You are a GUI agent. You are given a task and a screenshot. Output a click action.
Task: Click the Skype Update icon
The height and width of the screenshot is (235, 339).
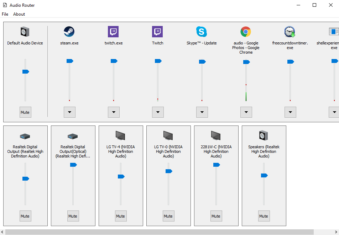click(x=202, y=32)
